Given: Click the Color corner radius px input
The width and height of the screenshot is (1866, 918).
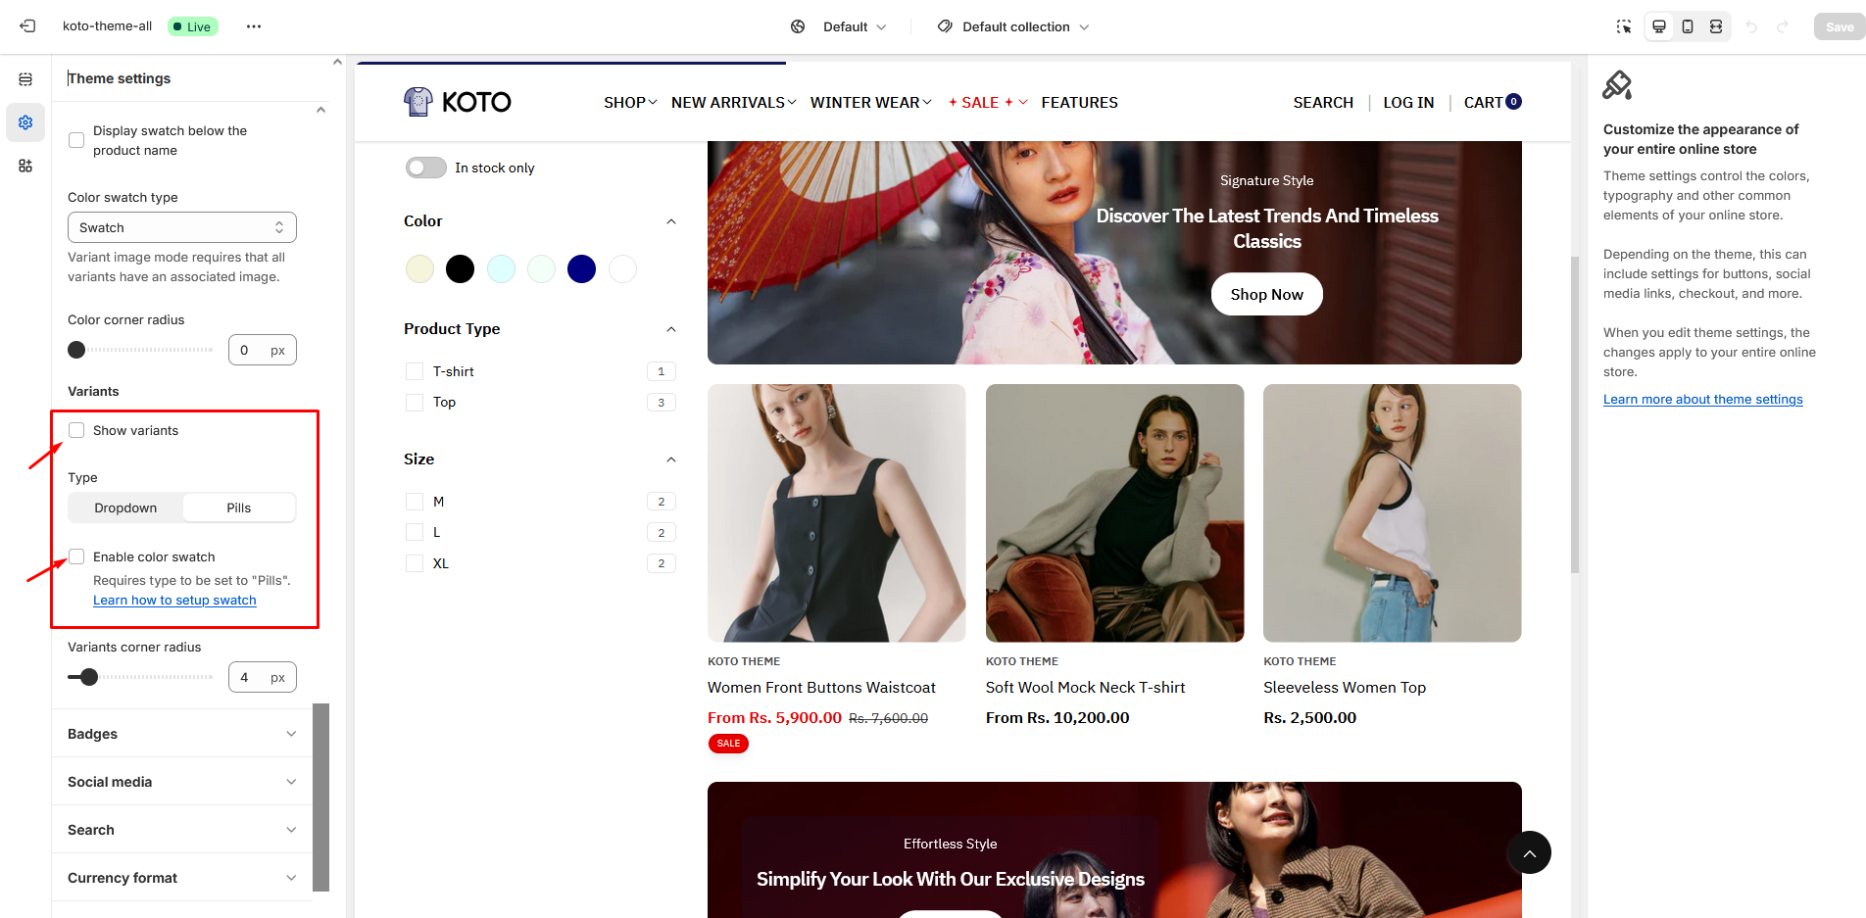Looking at the screenshot, I should tap(263, 350).
